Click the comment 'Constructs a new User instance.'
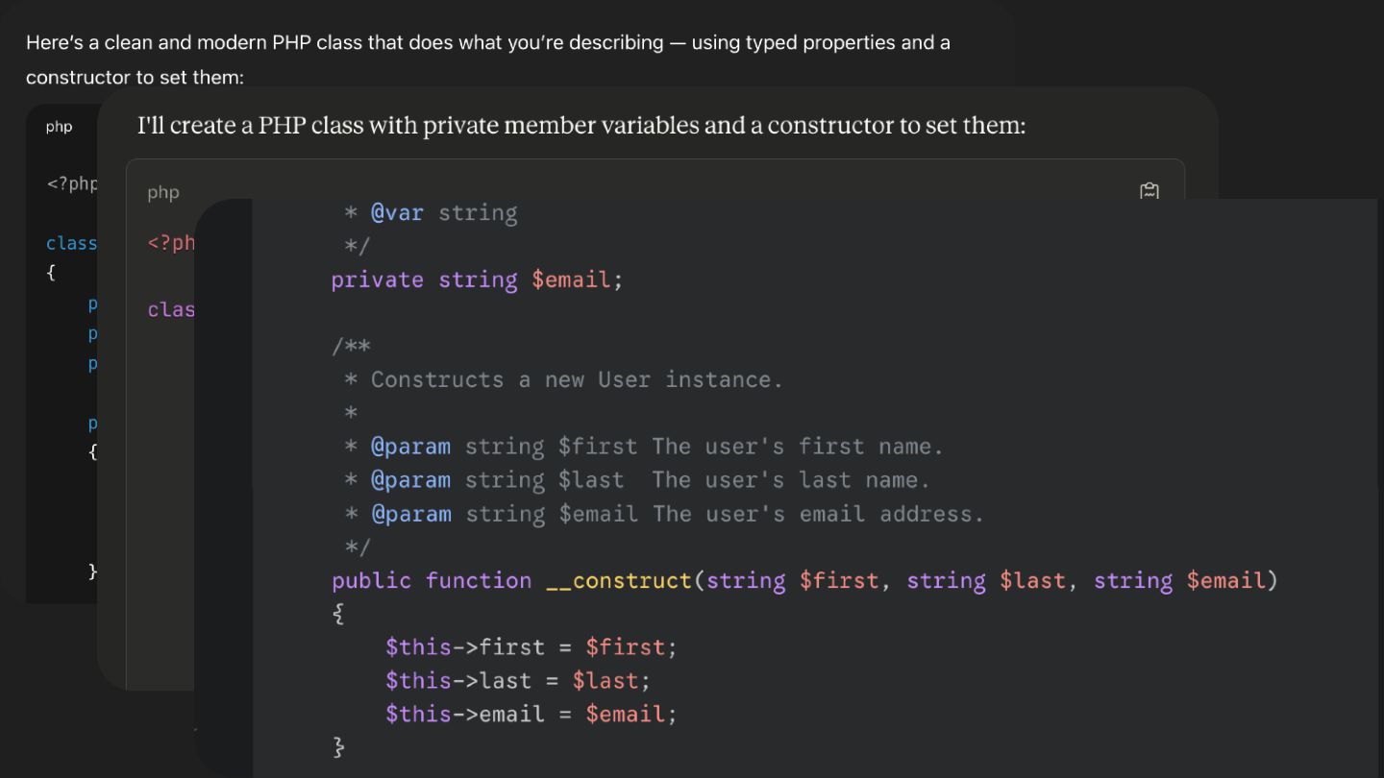1384x778 pixels. pyautogui.click(x=578, y=380)
